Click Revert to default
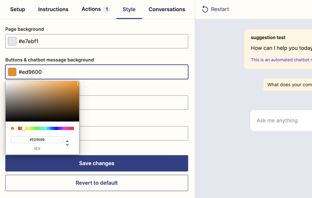The width and height of the screenshot is (312, 198). [x=96, y=183]
